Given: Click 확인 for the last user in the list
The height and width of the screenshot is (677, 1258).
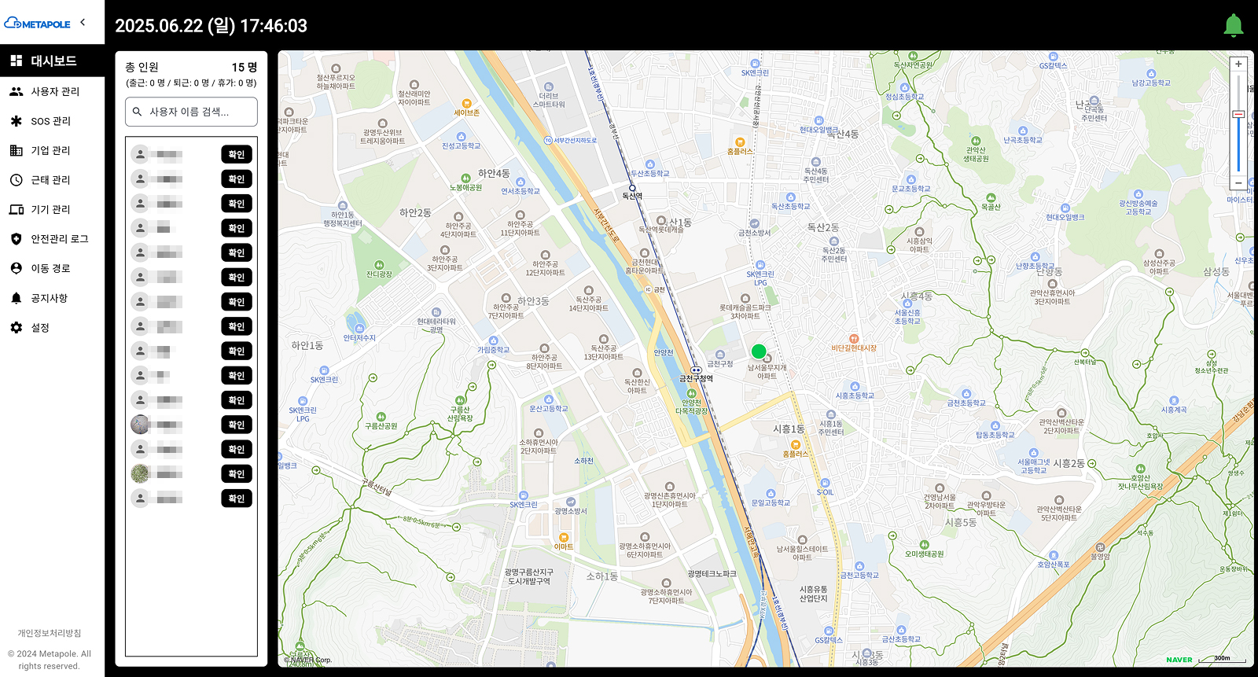Looking at the screenshot, I should [x=237, y=499].
